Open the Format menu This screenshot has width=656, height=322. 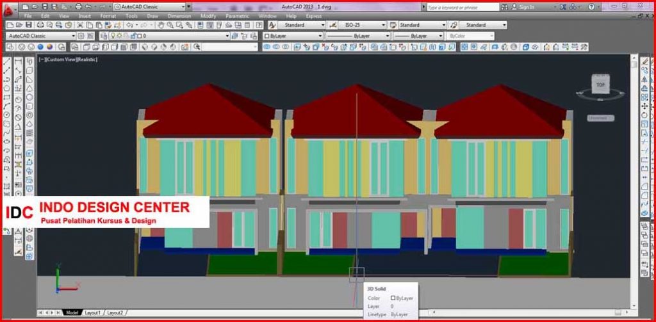108,16
